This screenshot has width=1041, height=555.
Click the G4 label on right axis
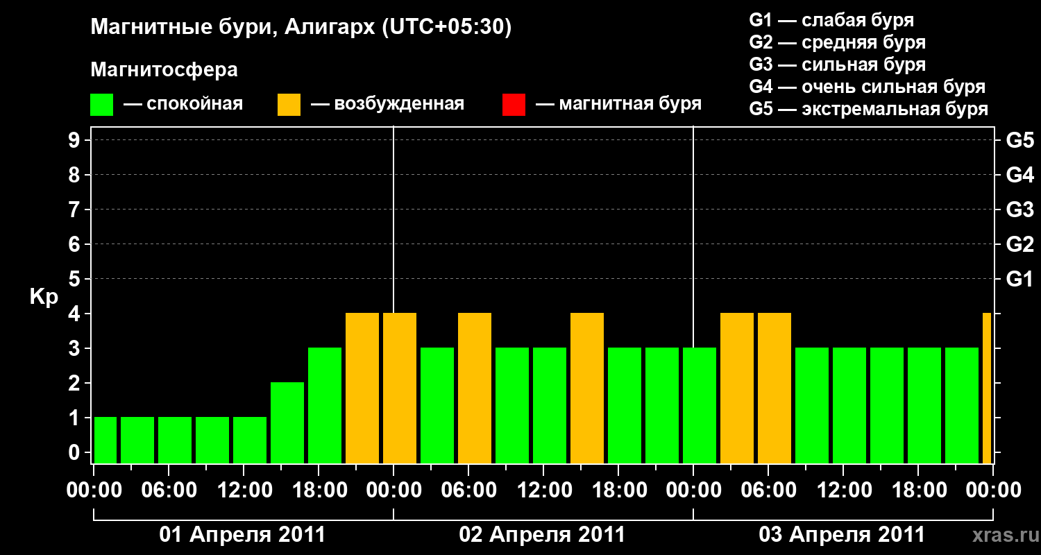[x=1019, y=175]
